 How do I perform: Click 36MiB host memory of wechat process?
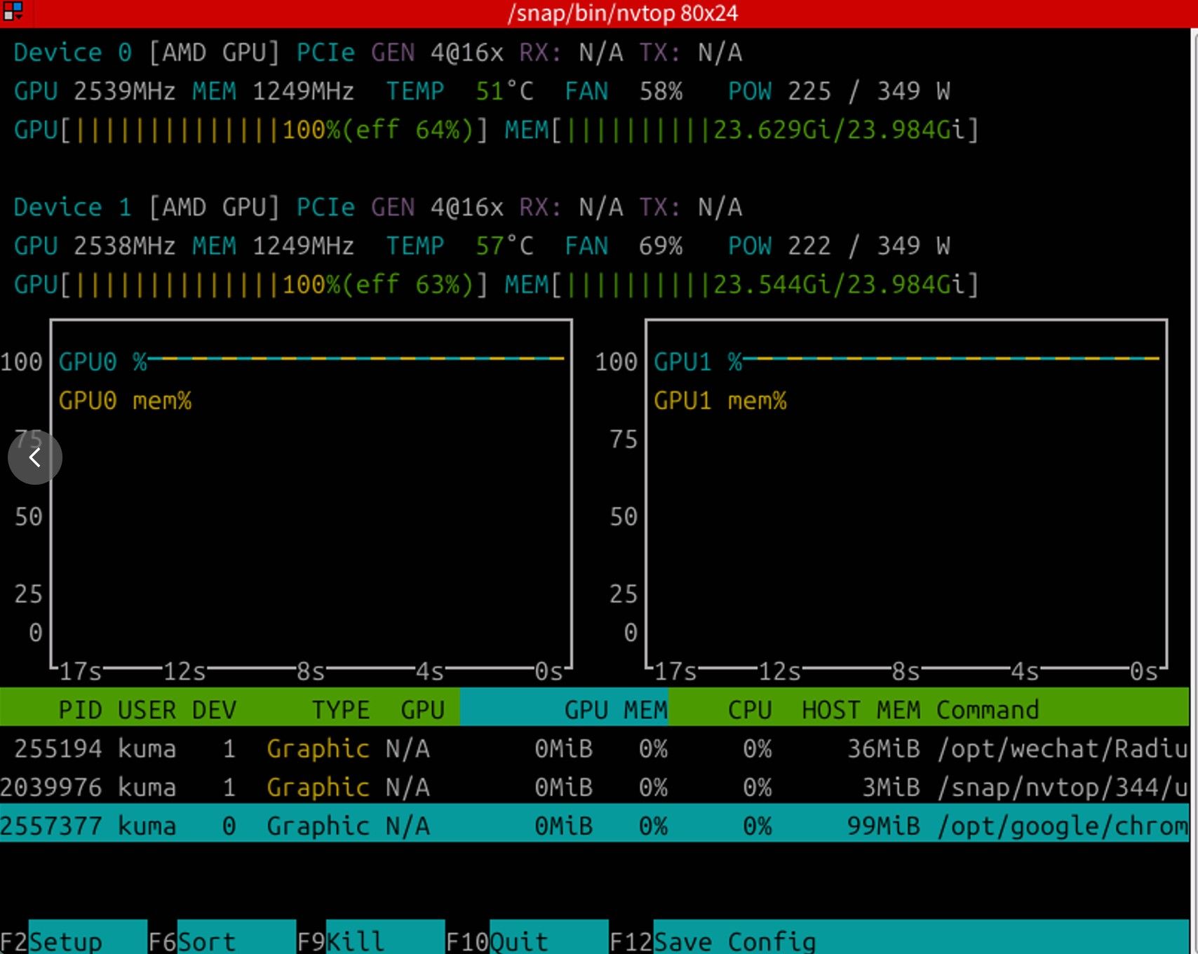883,748
